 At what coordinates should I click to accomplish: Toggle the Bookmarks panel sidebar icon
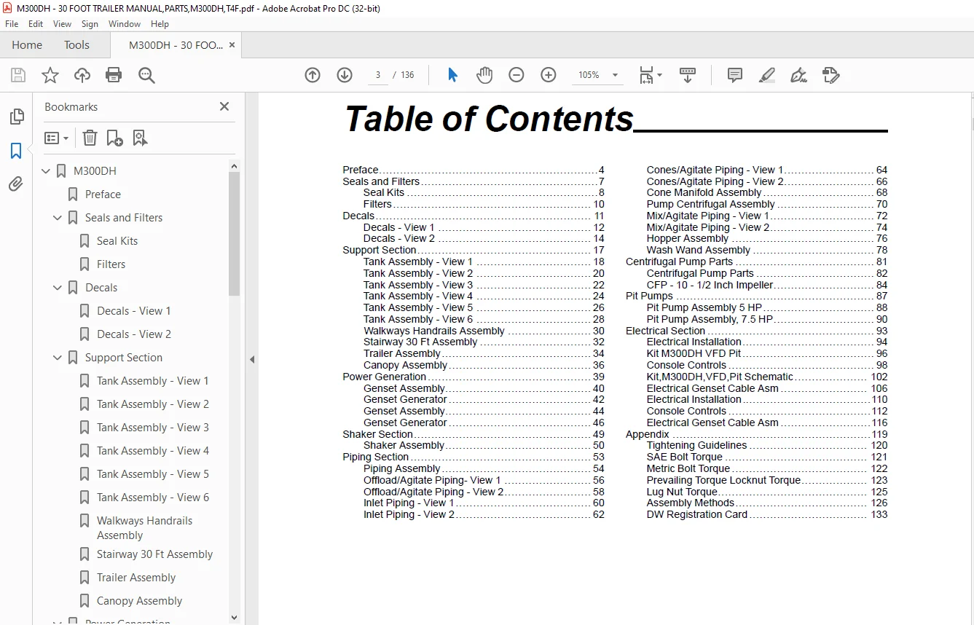[x=16, y=151]
